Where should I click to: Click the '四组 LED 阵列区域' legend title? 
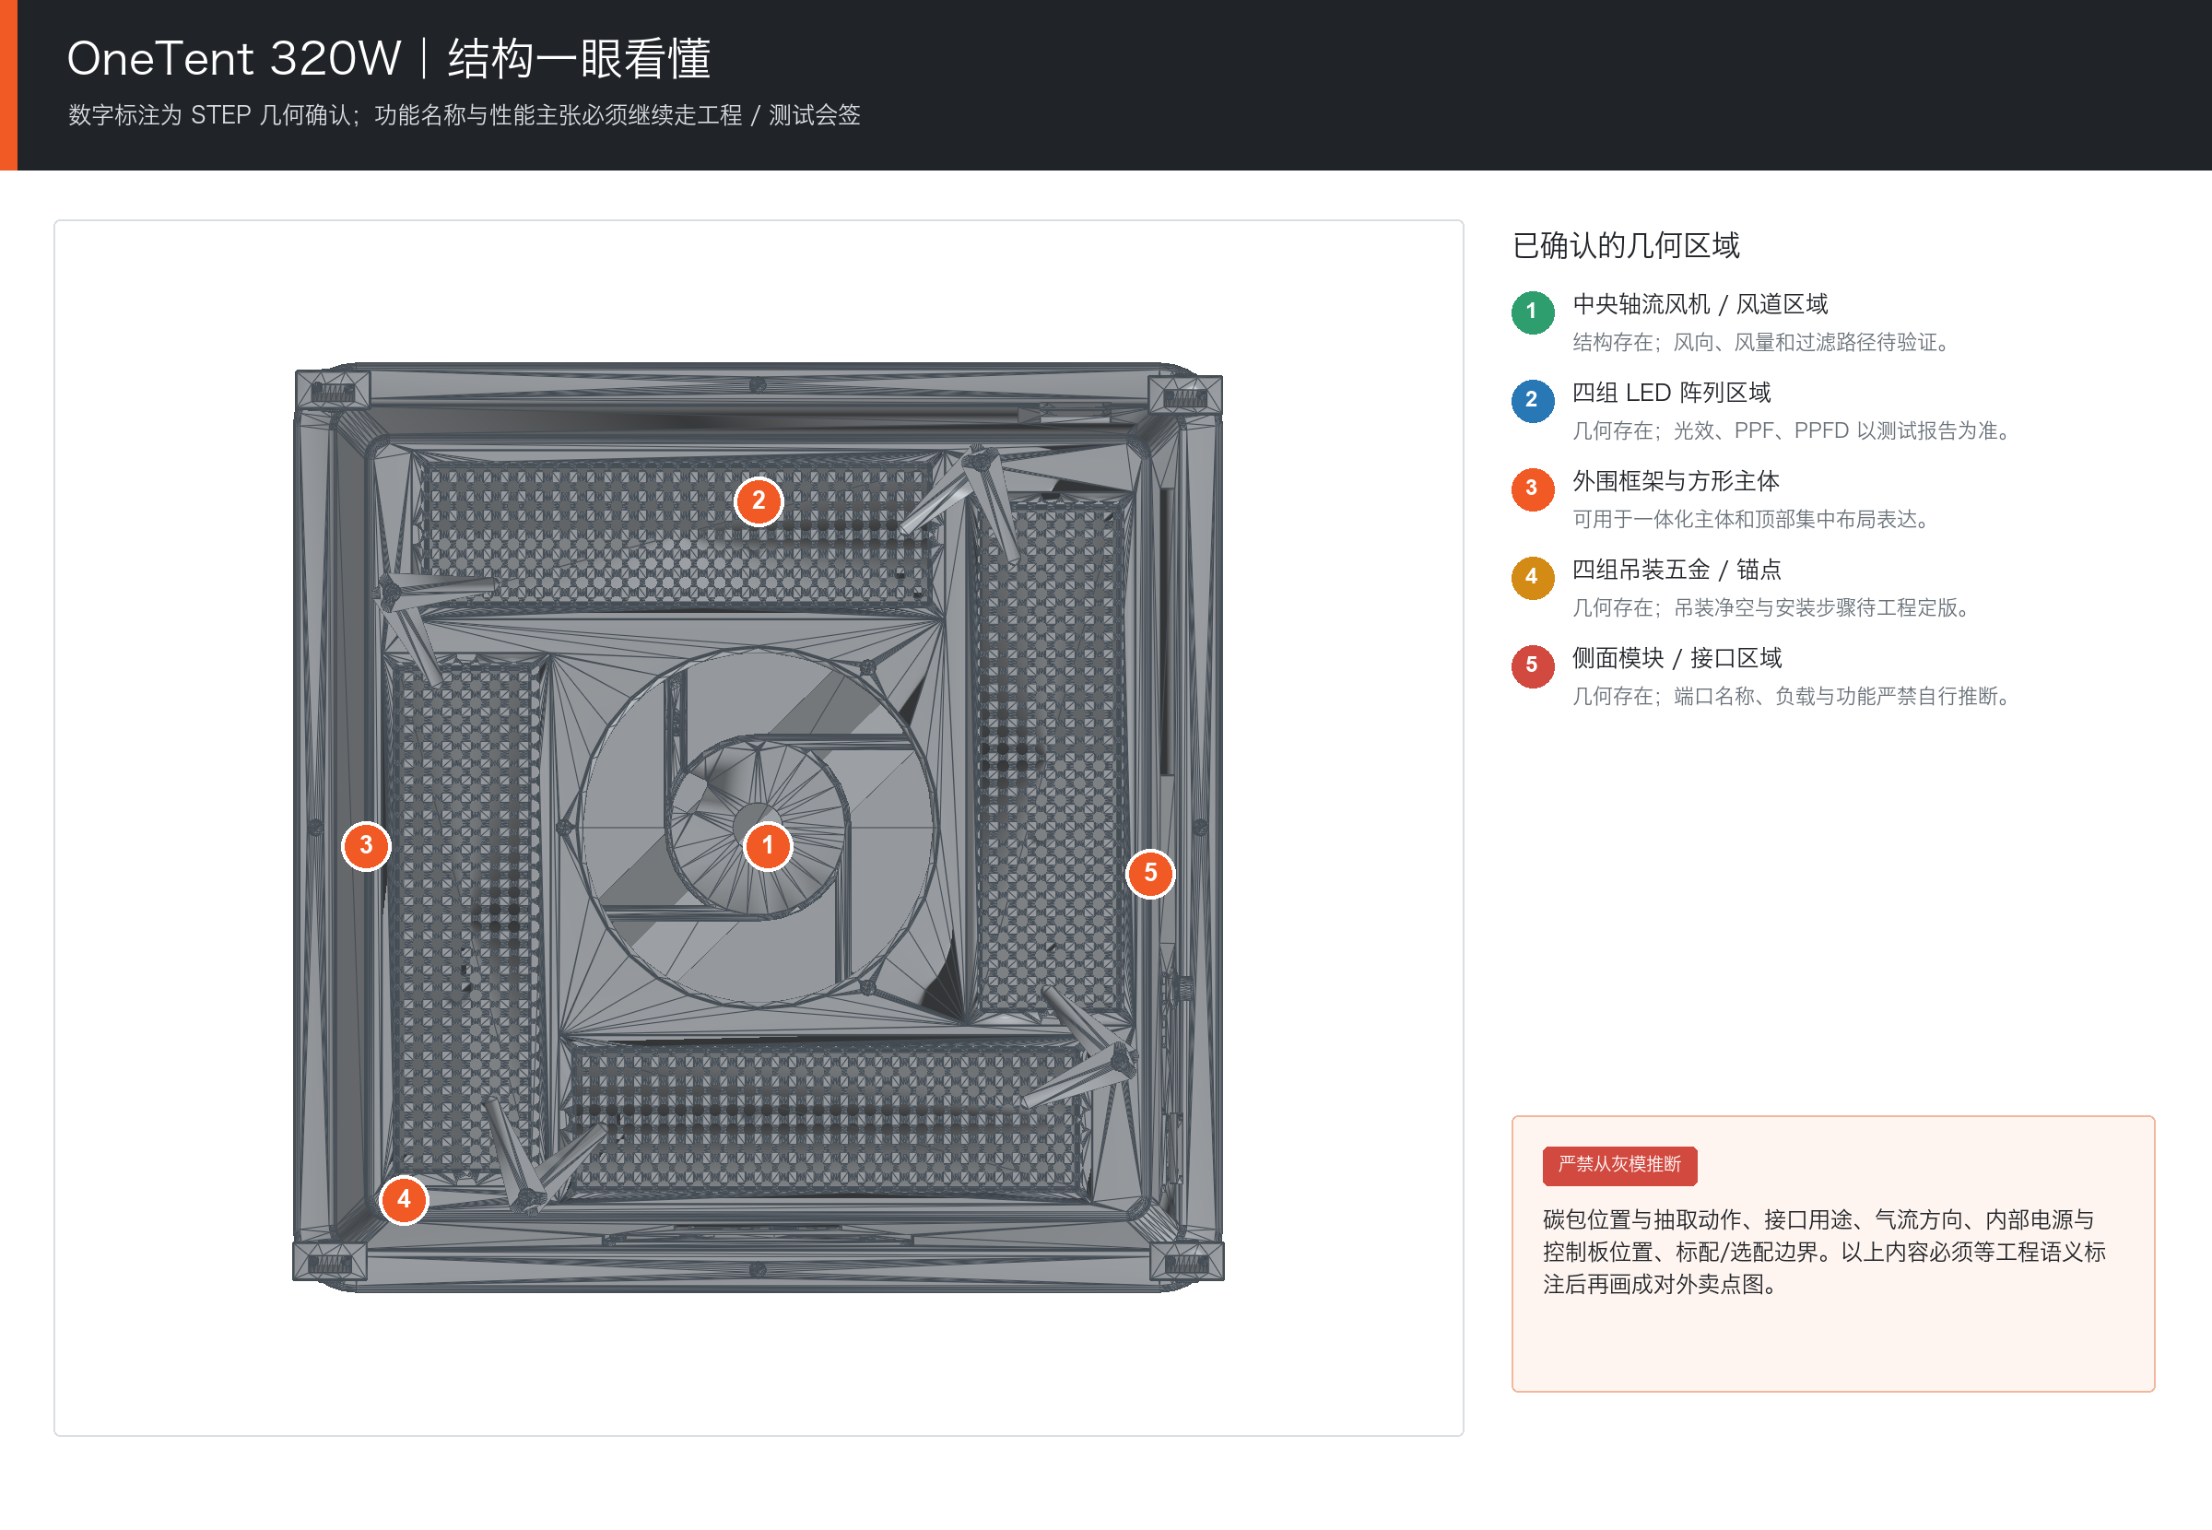[x=1672, y=393]
